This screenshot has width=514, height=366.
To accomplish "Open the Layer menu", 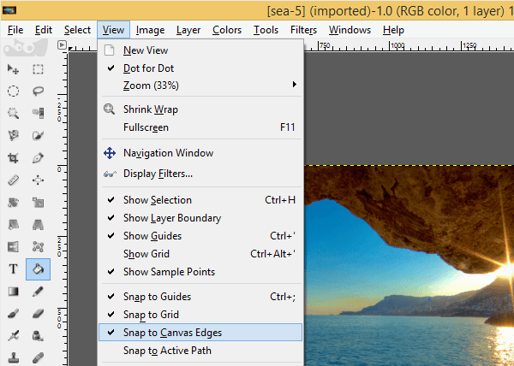I will click(188, 30).
